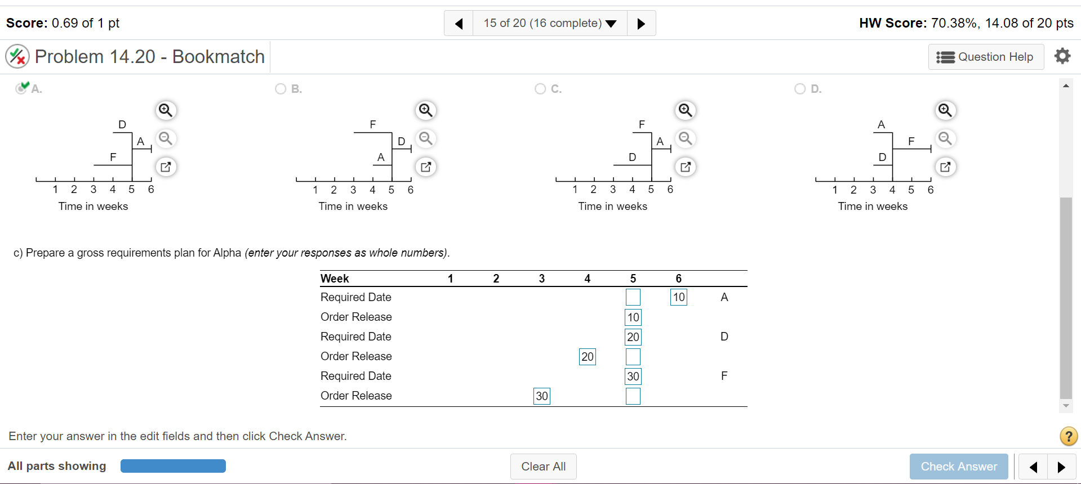Image resolution: width=1081 pixels, height=484 pixels.
Task: Select answer choice B radio button
Action: pos(280,88)
